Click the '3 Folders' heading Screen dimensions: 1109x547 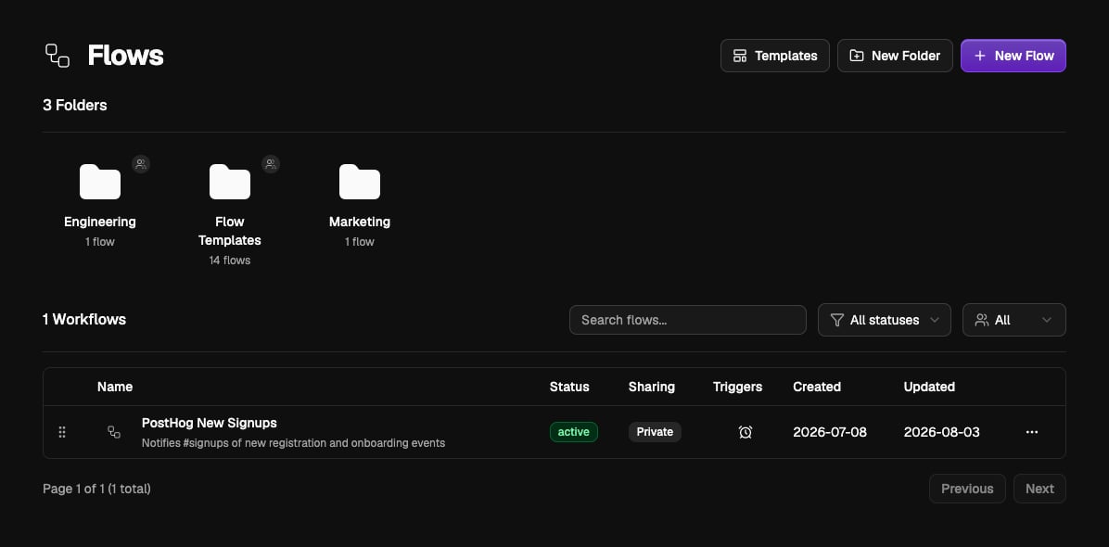75,106
